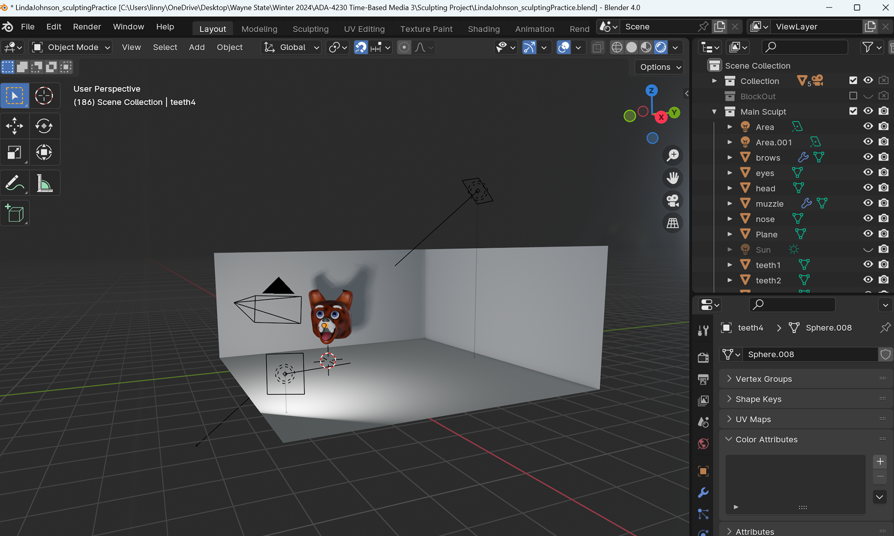Toggle camera view in the viewport

[672, 201]
